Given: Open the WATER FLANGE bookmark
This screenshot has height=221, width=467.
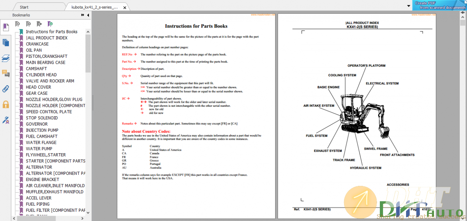Looking at the screenshot, I should coord(41,143).
